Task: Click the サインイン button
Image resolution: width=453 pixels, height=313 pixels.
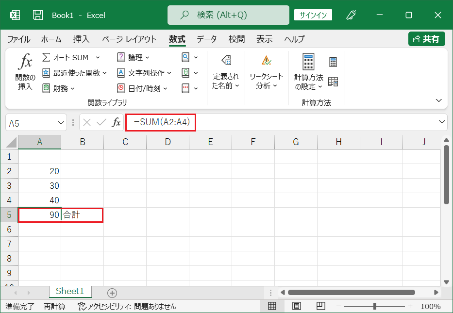Action: pyautogui.click(x=313, y=15)
